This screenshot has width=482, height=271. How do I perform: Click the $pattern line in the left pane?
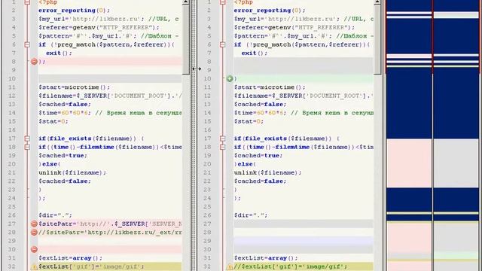pos(108,36)
